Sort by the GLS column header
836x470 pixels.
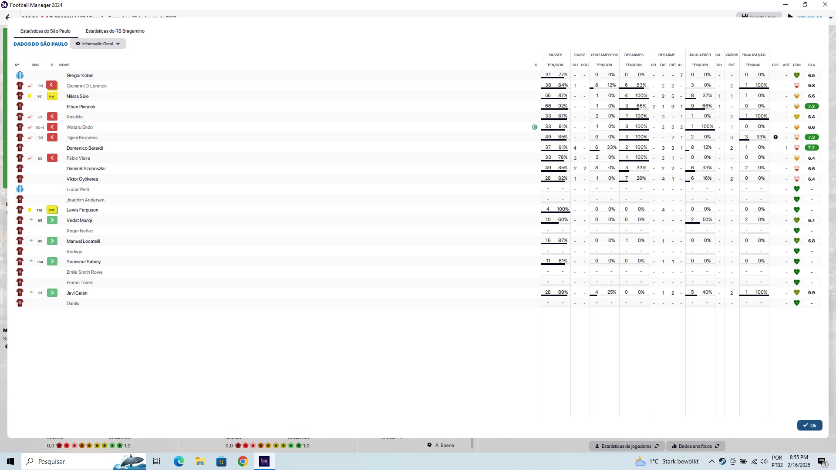pyautogui.click(x=775, y=65)
